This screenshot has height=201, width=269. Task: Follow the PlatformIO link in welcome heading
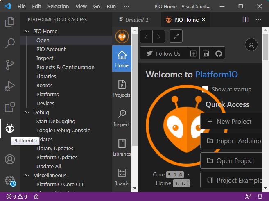click(217, 75)
